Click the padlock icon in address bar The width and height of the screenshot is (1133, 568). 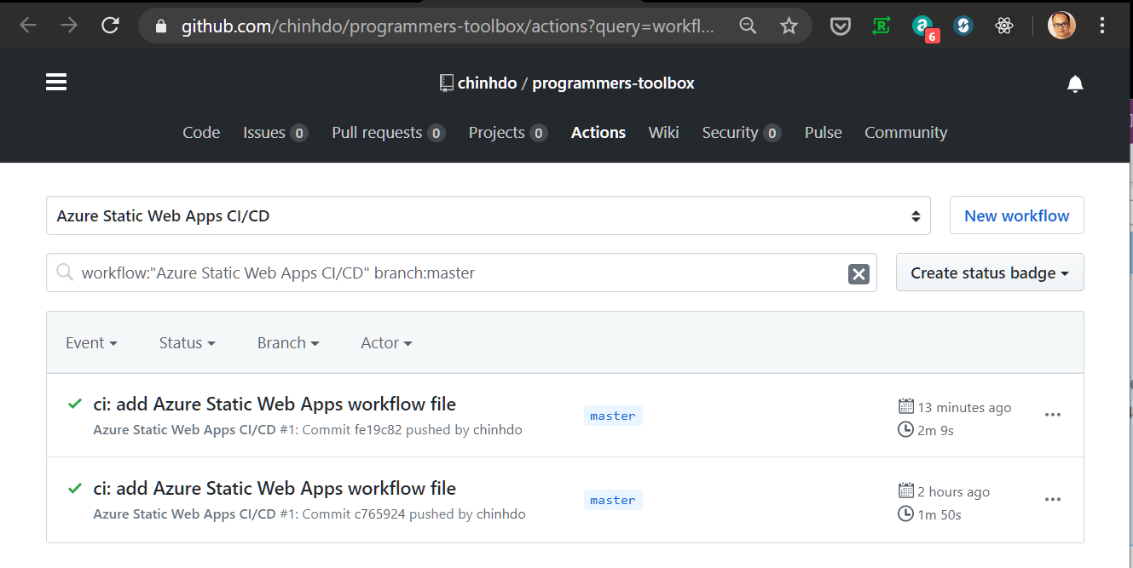(161, 26)
